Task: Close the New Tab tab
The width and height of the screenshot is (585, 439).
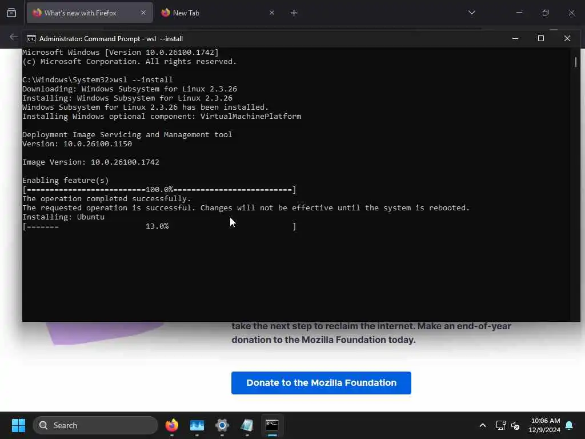Action: pos(271,13)
